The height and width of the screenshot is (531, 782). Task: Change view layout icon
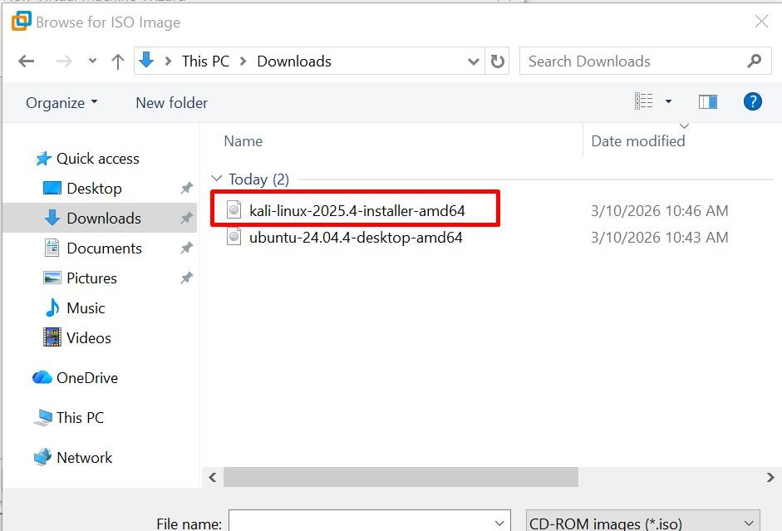[x=644, y=101]
